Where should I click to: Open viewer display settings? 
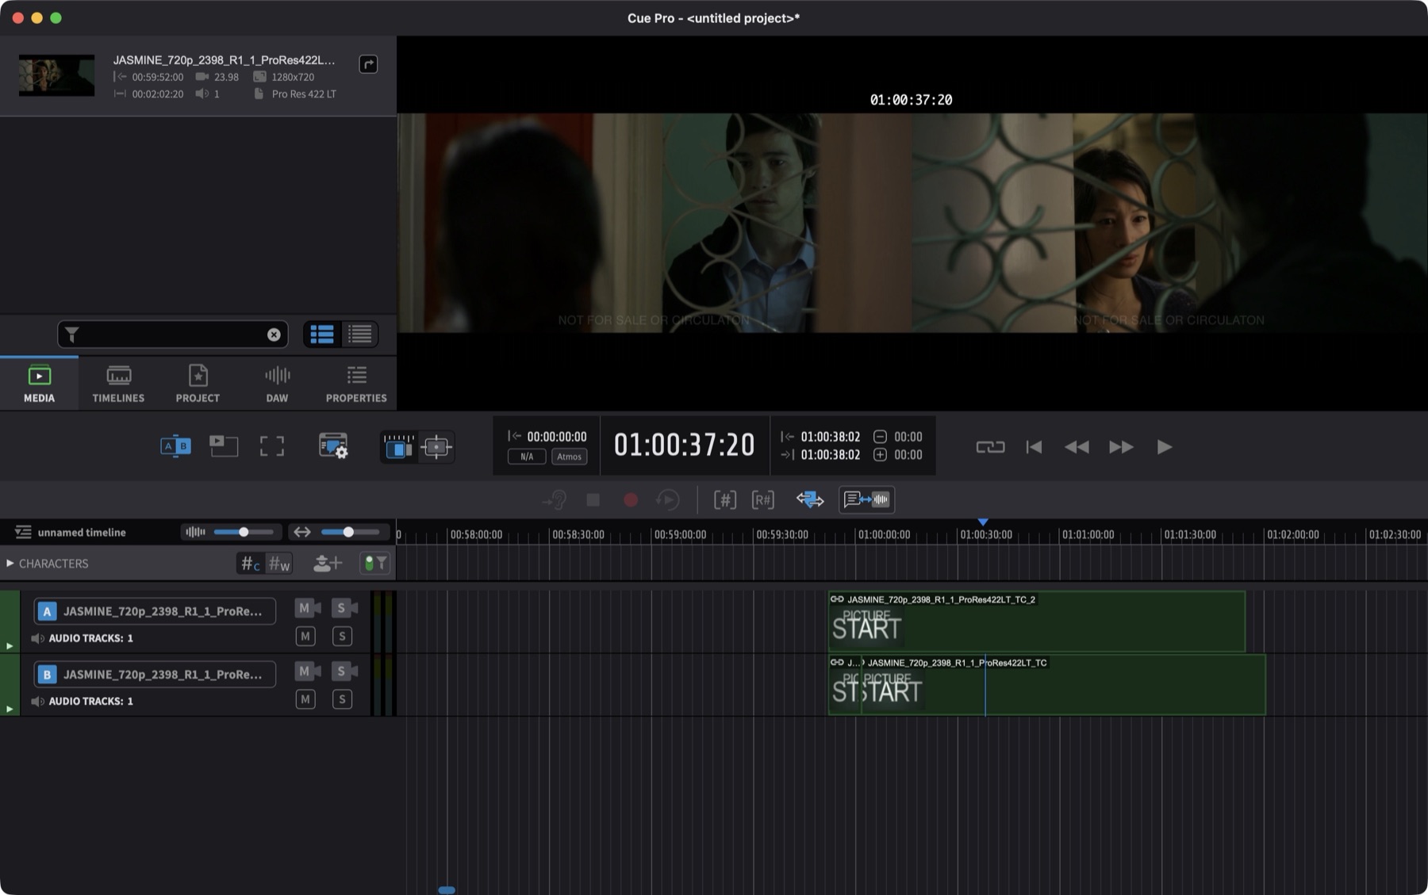click(x=333, y=446)
